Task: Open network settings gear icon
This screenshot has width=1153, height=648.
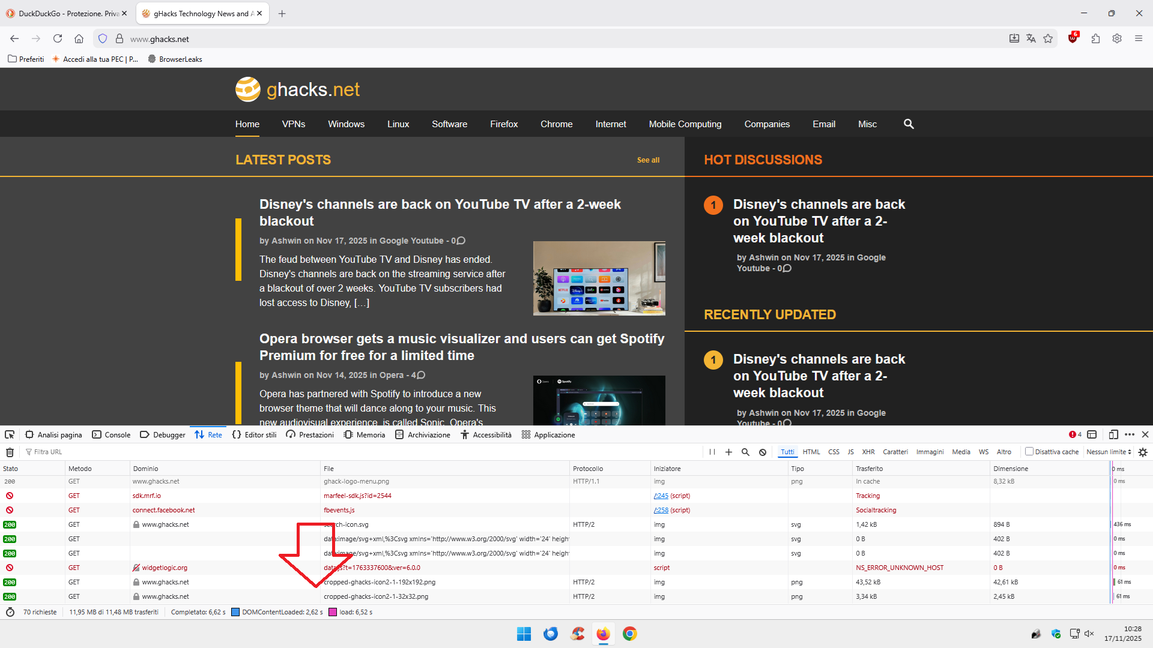Action: pyautogui.click(x=1143, y=452)
